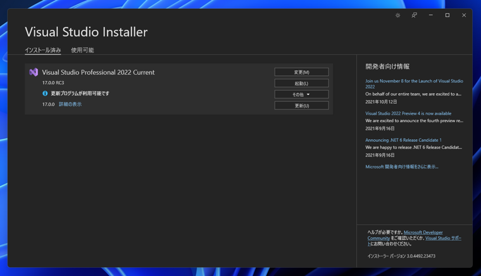Open Announcing .NET 6 Release Candidate 1 link
The height and width of the screenshot is (276, 481).
click(x=403, y=140)
